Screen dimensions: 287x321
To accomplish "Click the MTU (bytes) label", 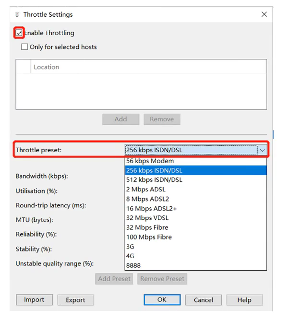I will [35, 220].
